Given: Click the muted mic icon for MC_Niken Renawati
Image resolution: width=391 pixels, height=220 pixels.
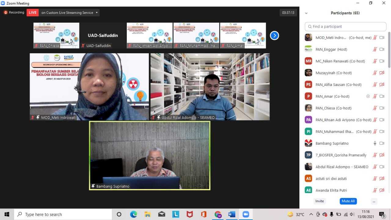Looking at the screenshot, I should pyautogui.click(x=375, y=61).
